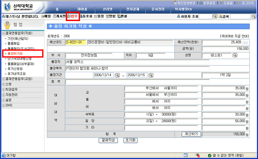Select 물품매입 in sidebar
The image size is (258, 159).
coord(13,43)
